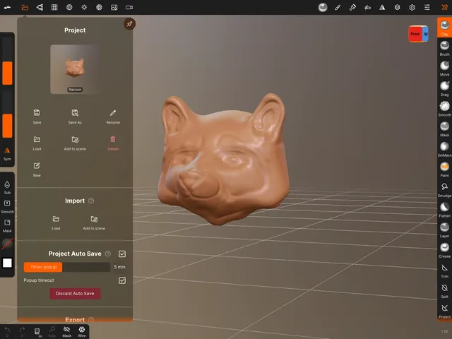Create a New project
Screen dimensions: 452x339
point(37,169)
